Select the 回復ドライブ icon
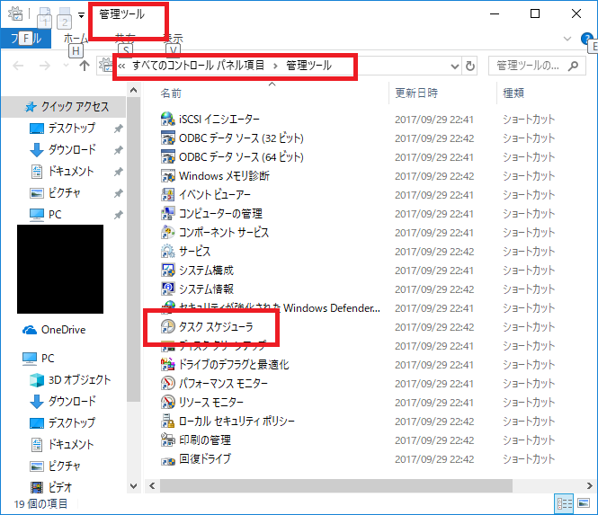Image resolution: width=598 pixels, height=515 pixels. click(x=168, y=460)
